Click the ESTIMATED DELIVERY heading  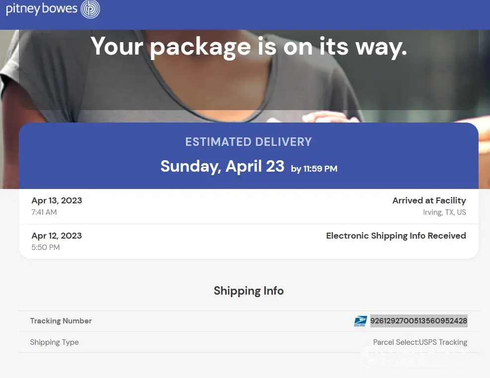pyautogui.click(x=248, y=142)
